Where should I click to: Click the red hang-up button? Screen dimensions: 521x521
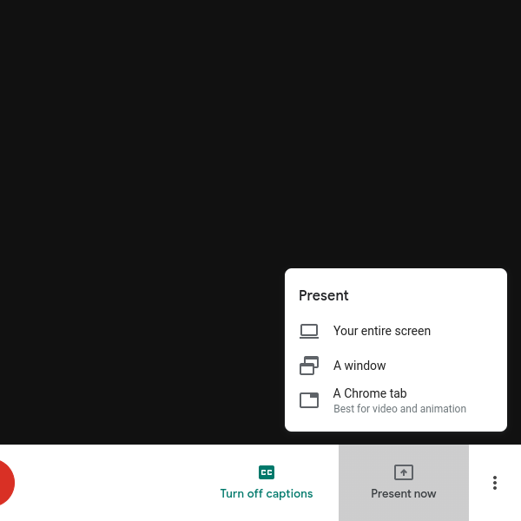(x=5, y=483)
